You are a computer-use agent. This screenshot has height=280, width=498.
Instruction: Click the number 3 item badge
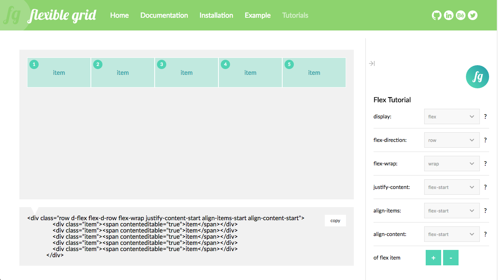[162, 64]
